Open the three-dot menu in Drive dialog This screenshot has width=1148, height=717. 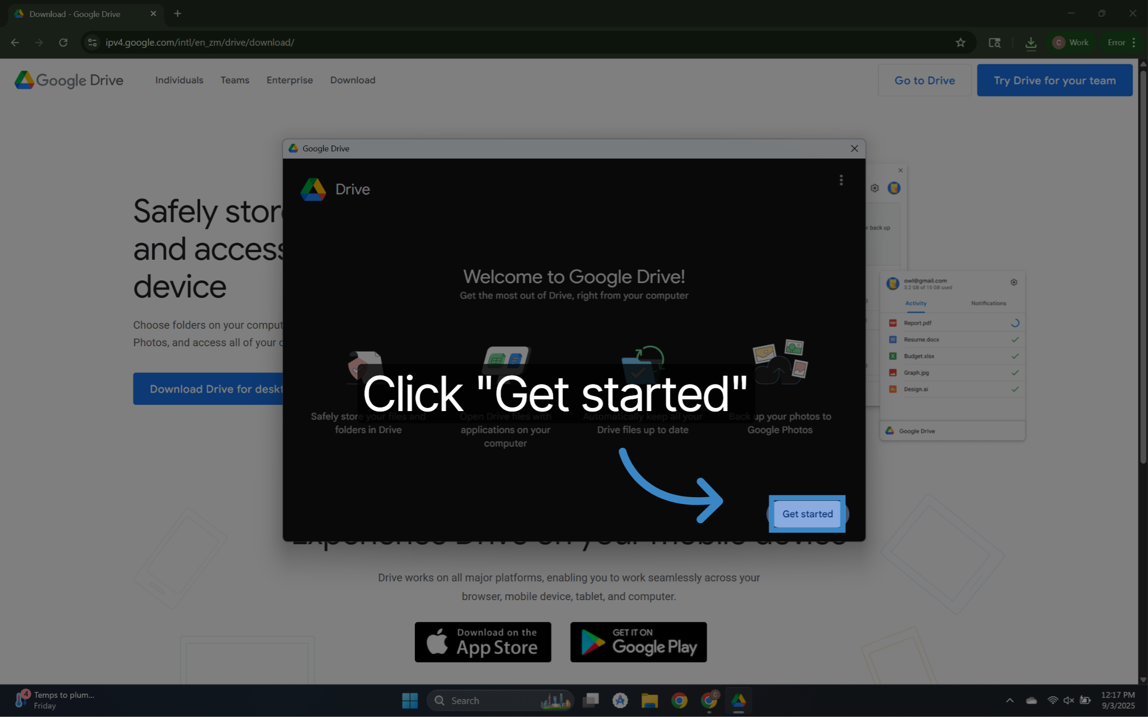[x=841, y=180]
